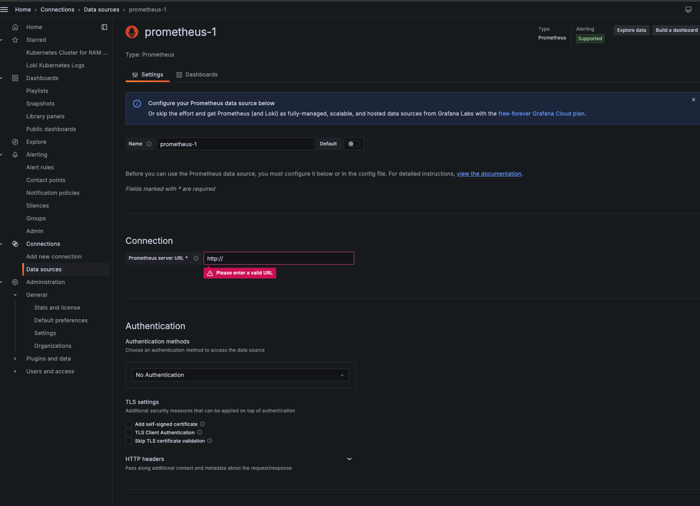This screenshot has height=506, width=700.
Task: Click the Administration gear icon
Action: (15, 282)
